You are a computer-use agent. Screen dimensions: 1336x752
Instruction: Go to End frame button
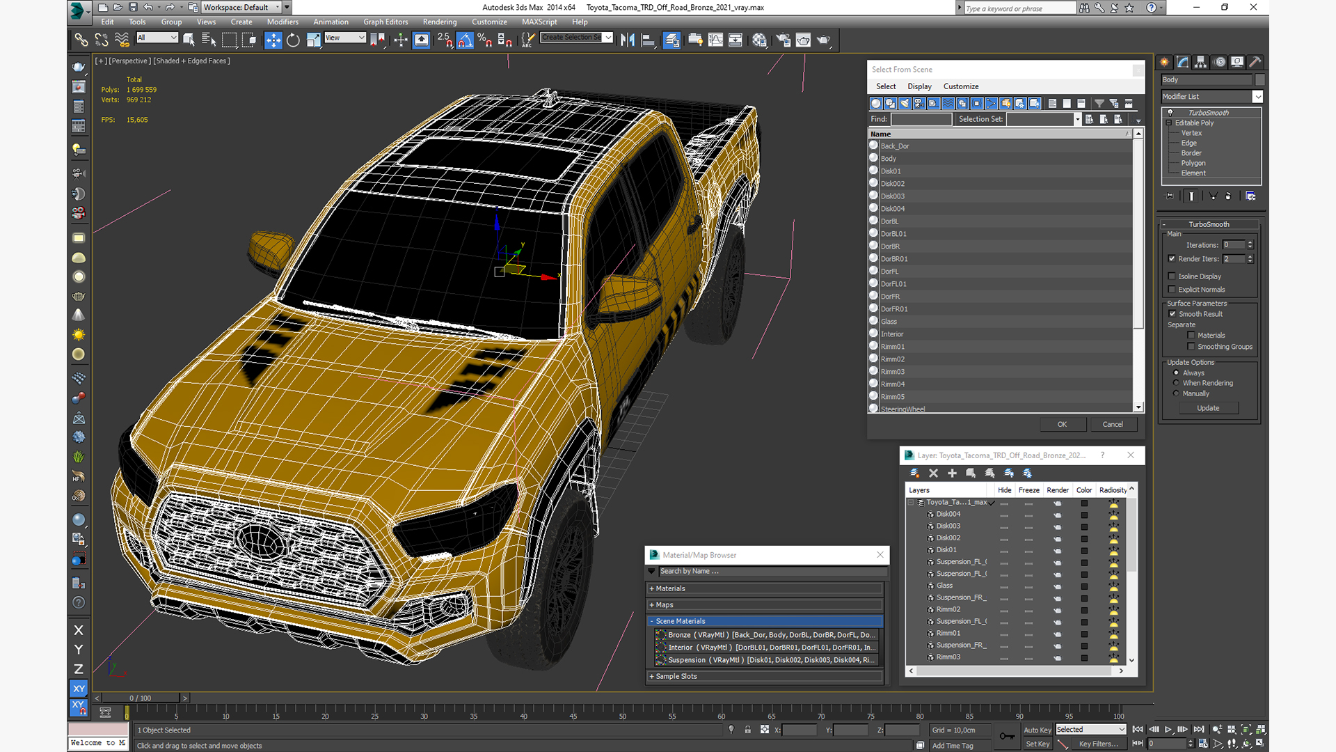point(1198,729)
